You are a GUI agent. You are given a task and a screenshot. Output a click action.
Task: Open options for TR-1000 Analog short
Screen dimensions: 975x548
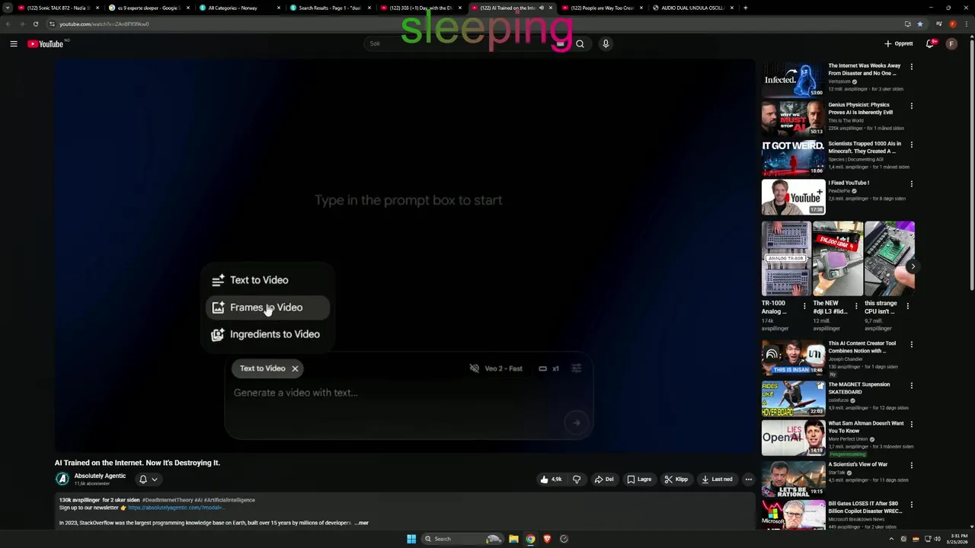pyautogui.click(x=804, y=306)
